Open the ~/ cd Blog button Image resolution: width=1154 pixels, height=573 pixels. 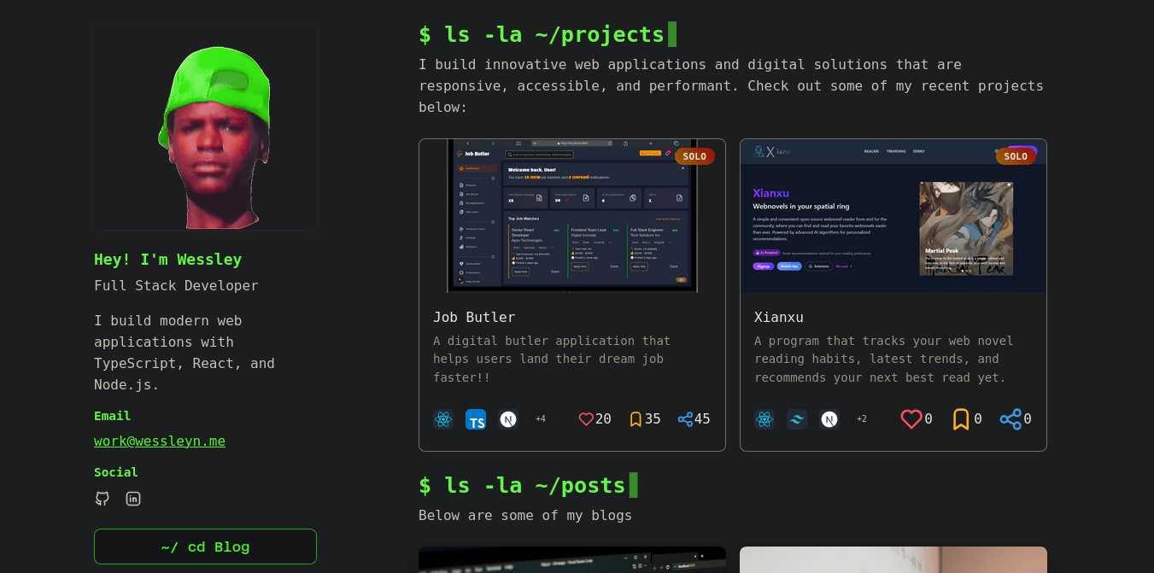click(205, 547)
